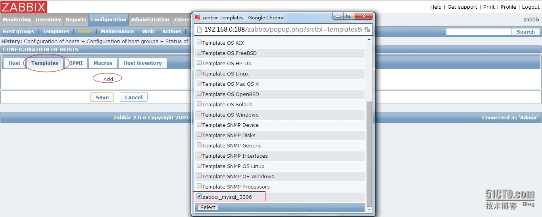Open the Reports menu
Viewport: 542px width, 217px height.
76,20
